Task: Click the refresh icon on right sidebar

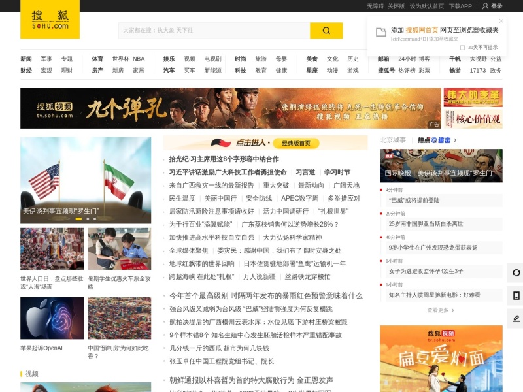Action: (x=516, y=272)
